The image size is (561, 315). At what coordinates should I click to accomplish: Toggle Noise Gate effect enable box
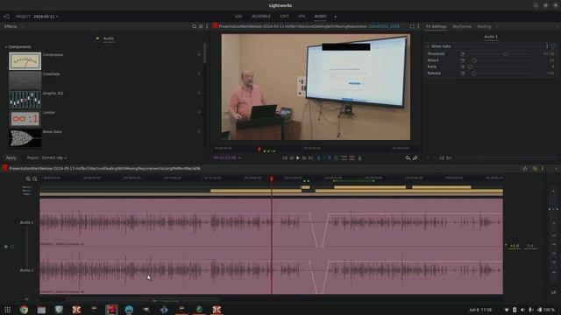tap(553, 46)
